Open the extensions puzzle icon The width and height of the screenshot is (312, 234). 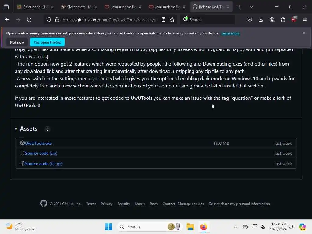click(283, 20)
